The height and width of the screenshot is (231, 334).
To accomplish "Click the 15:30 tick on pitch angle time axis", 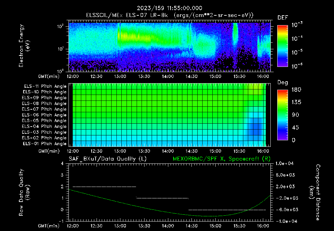I will 239,151.
